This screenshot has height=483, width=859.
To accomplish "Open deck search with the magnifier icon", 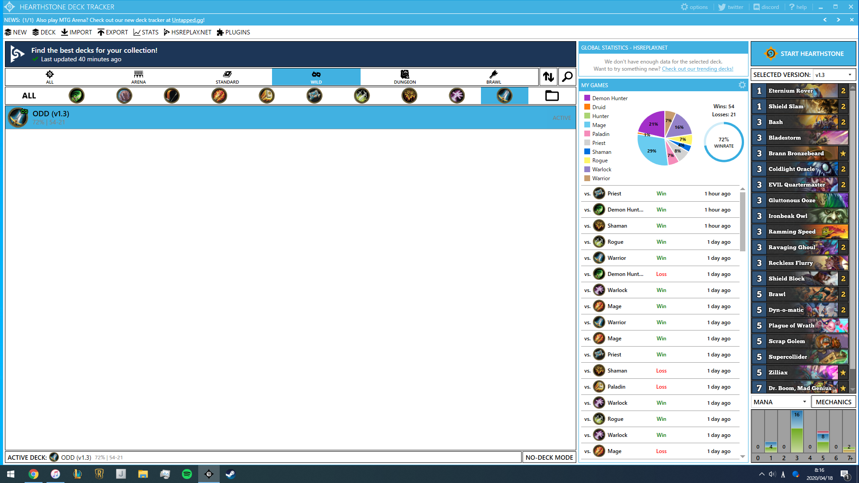I will [x=567, y=77].
